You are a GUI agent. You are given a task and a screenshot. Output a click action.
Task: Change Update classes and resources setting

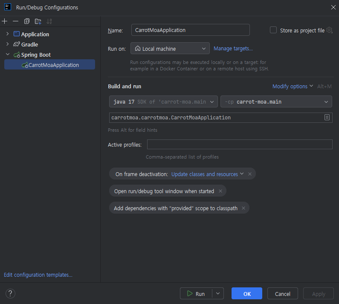tap(208, 174)
